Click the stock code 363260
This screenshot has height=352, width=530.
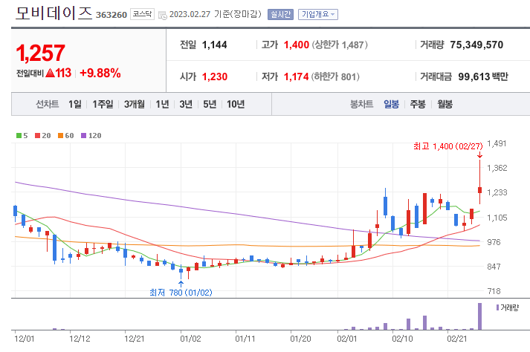tap(112, 15)
